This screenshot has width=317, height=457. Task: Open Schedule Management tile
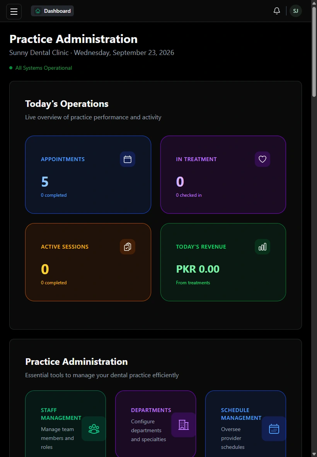pos(246,424)
